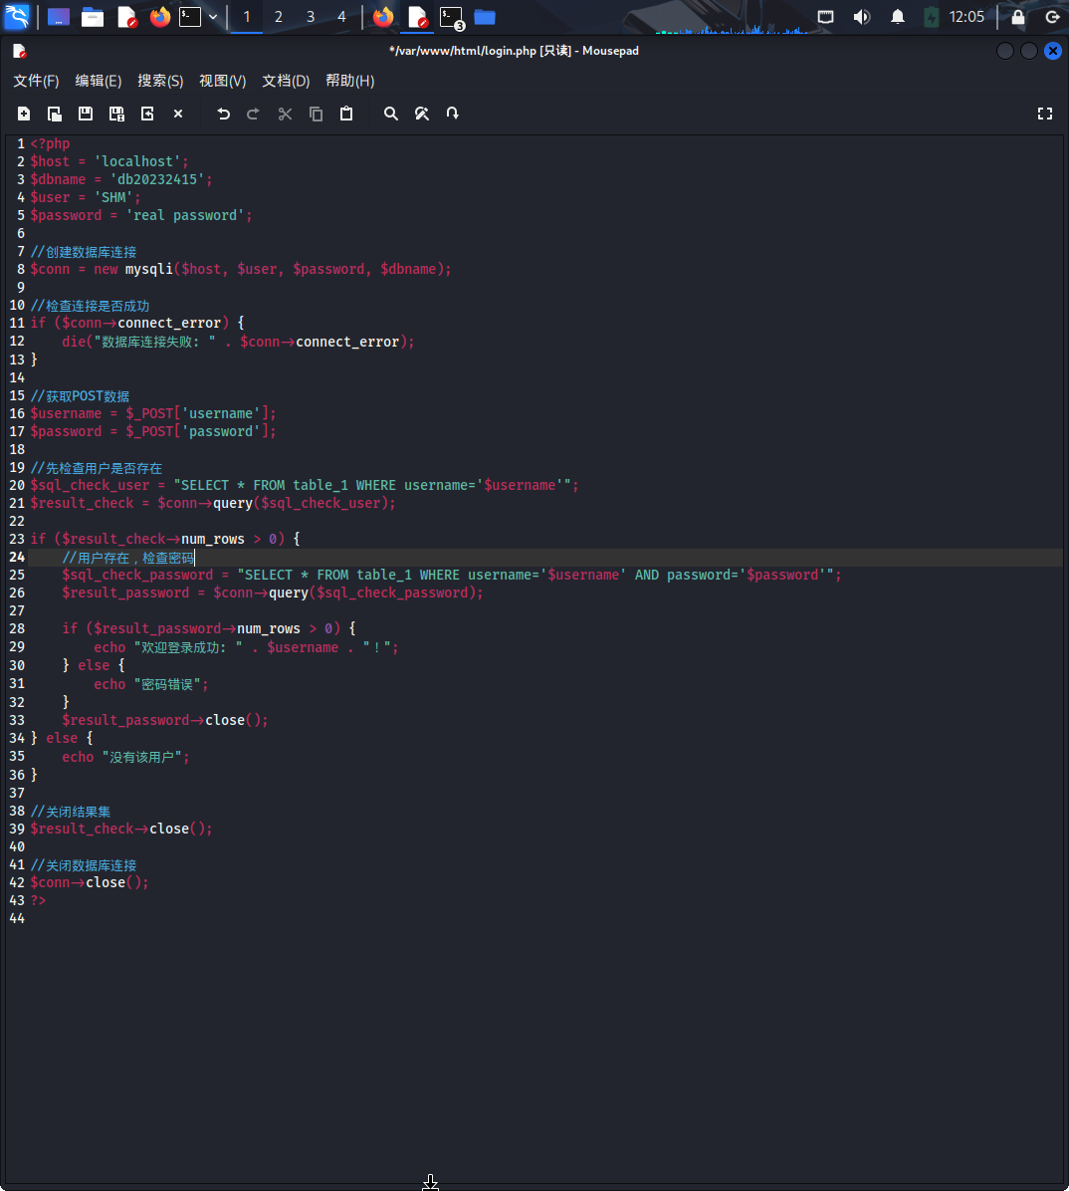Switch to workspace 4
The height and width of the screenshot is (1191, 1069).
(x=341, y=17)
